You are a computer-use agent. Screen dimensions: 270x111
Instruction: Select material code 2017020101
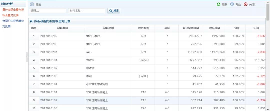coord(49,92)
